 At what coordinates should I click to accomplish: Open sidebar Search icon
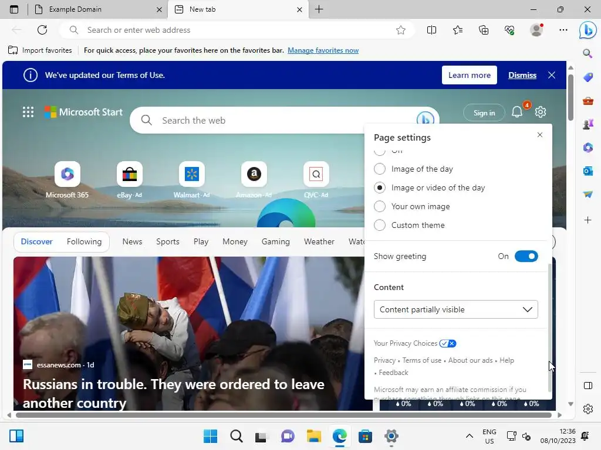click(x=588, y=53)
